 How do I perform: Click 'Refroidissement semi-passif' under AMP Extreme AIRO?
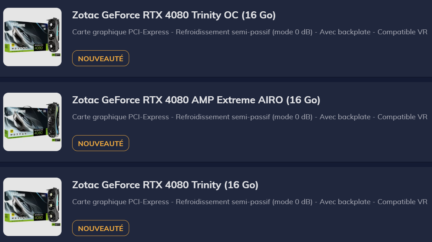pyautogui.click(x=223, y=117)
